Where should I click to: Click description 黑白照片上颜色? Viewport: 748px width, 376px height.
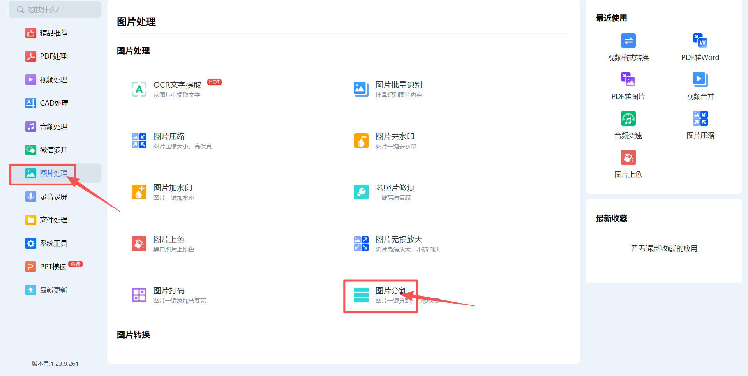pyautogui.click(x=173, y=249)
